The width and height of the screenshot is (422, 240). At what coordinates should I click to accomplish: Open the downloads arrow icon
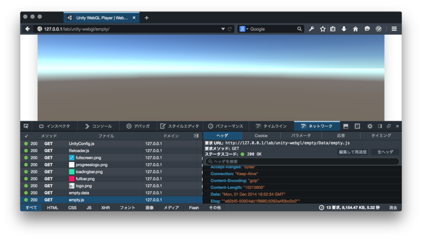tap(344, 29)
